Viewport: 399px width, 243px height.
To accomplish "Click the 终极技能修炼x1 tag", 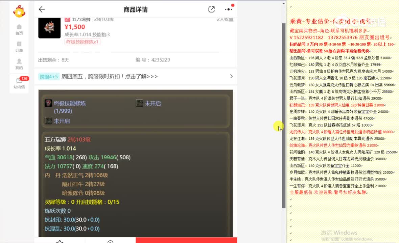I will click(82, 42).
